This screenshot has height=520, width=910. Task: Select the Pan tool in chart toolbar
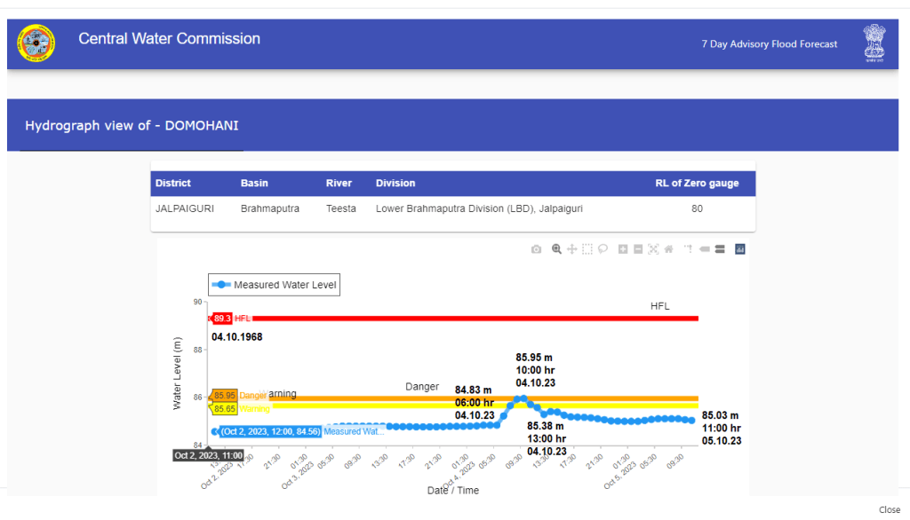point(571,249)
